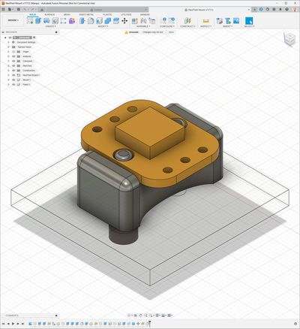Image resolution: width=300 pixels, height=329 pixels.
Task: Open the Select panel label
Action: coord(249,26)
